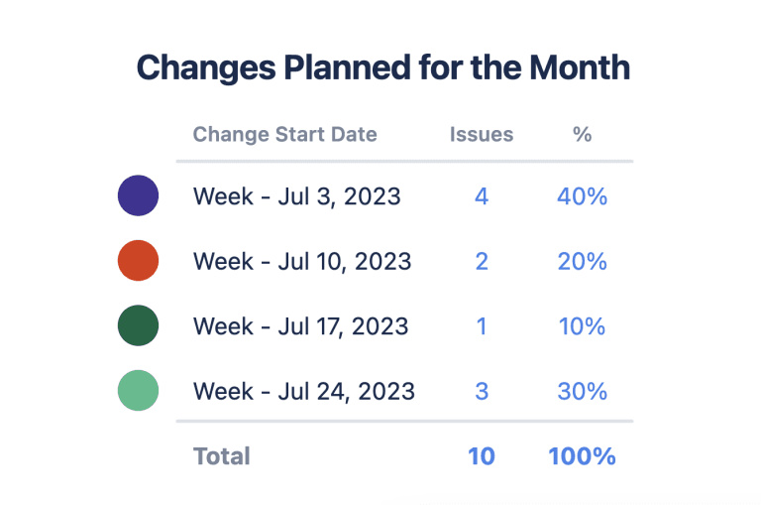Open issue count 1 for Jul 17 week
The width and height of the screenshot is (761, 505).
pyautogui.click(x=482, y=326)
